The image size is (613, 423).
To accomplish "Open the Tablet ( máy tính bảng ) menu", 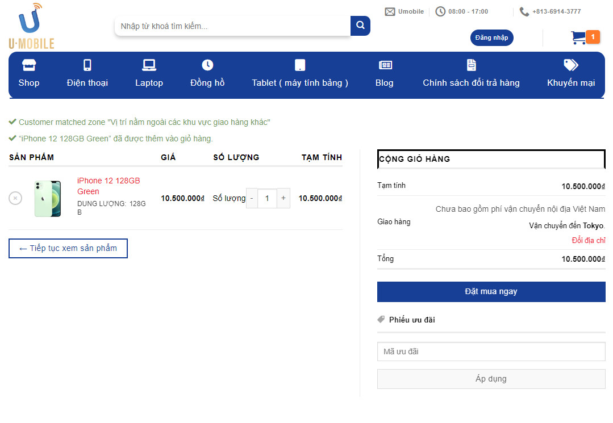I will 300,83.
